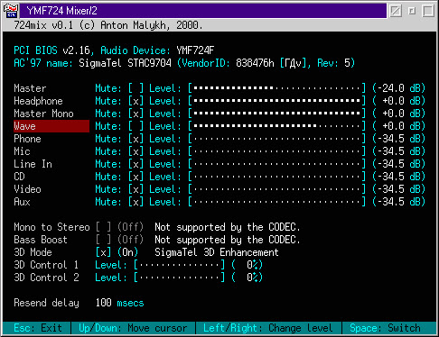Click the Wave level bar

click(x=277, y=126)
